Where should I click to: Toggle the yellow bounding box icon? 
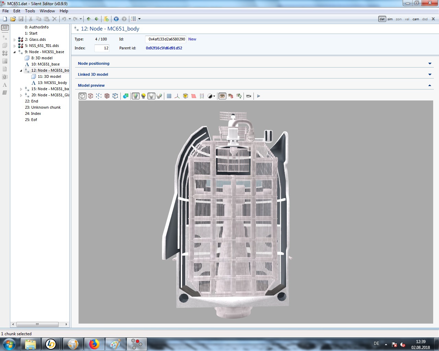tap(185, 96)
